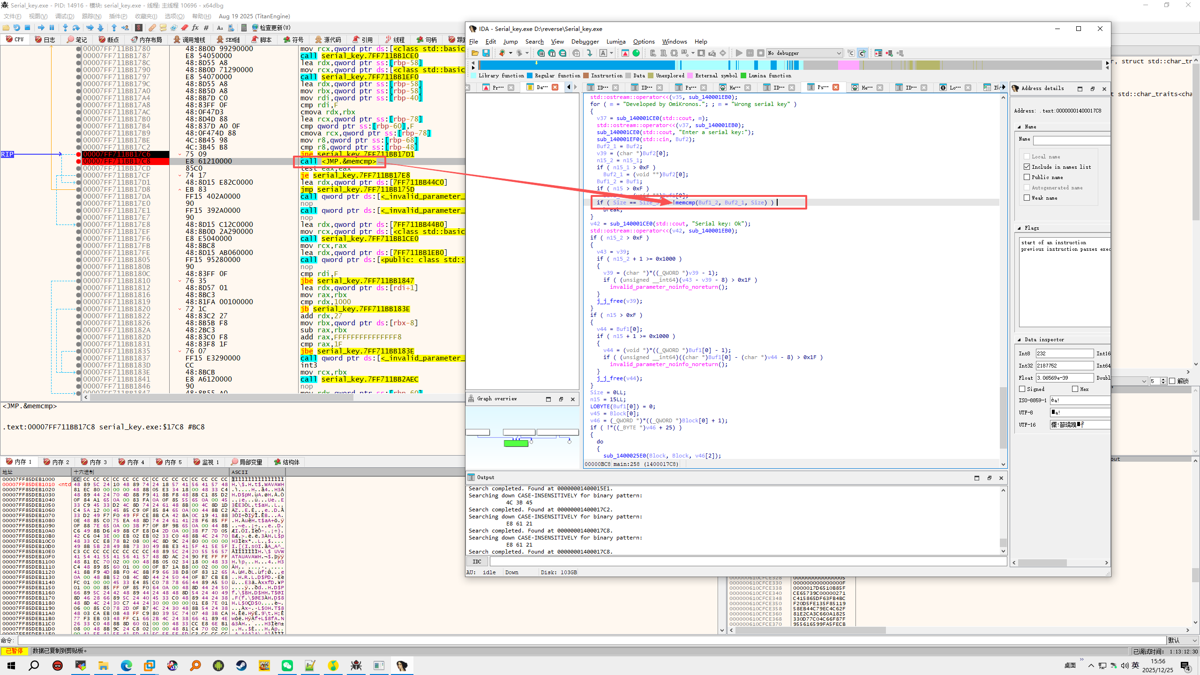Check the Signed option in Data inspector

coord(1022,389)
